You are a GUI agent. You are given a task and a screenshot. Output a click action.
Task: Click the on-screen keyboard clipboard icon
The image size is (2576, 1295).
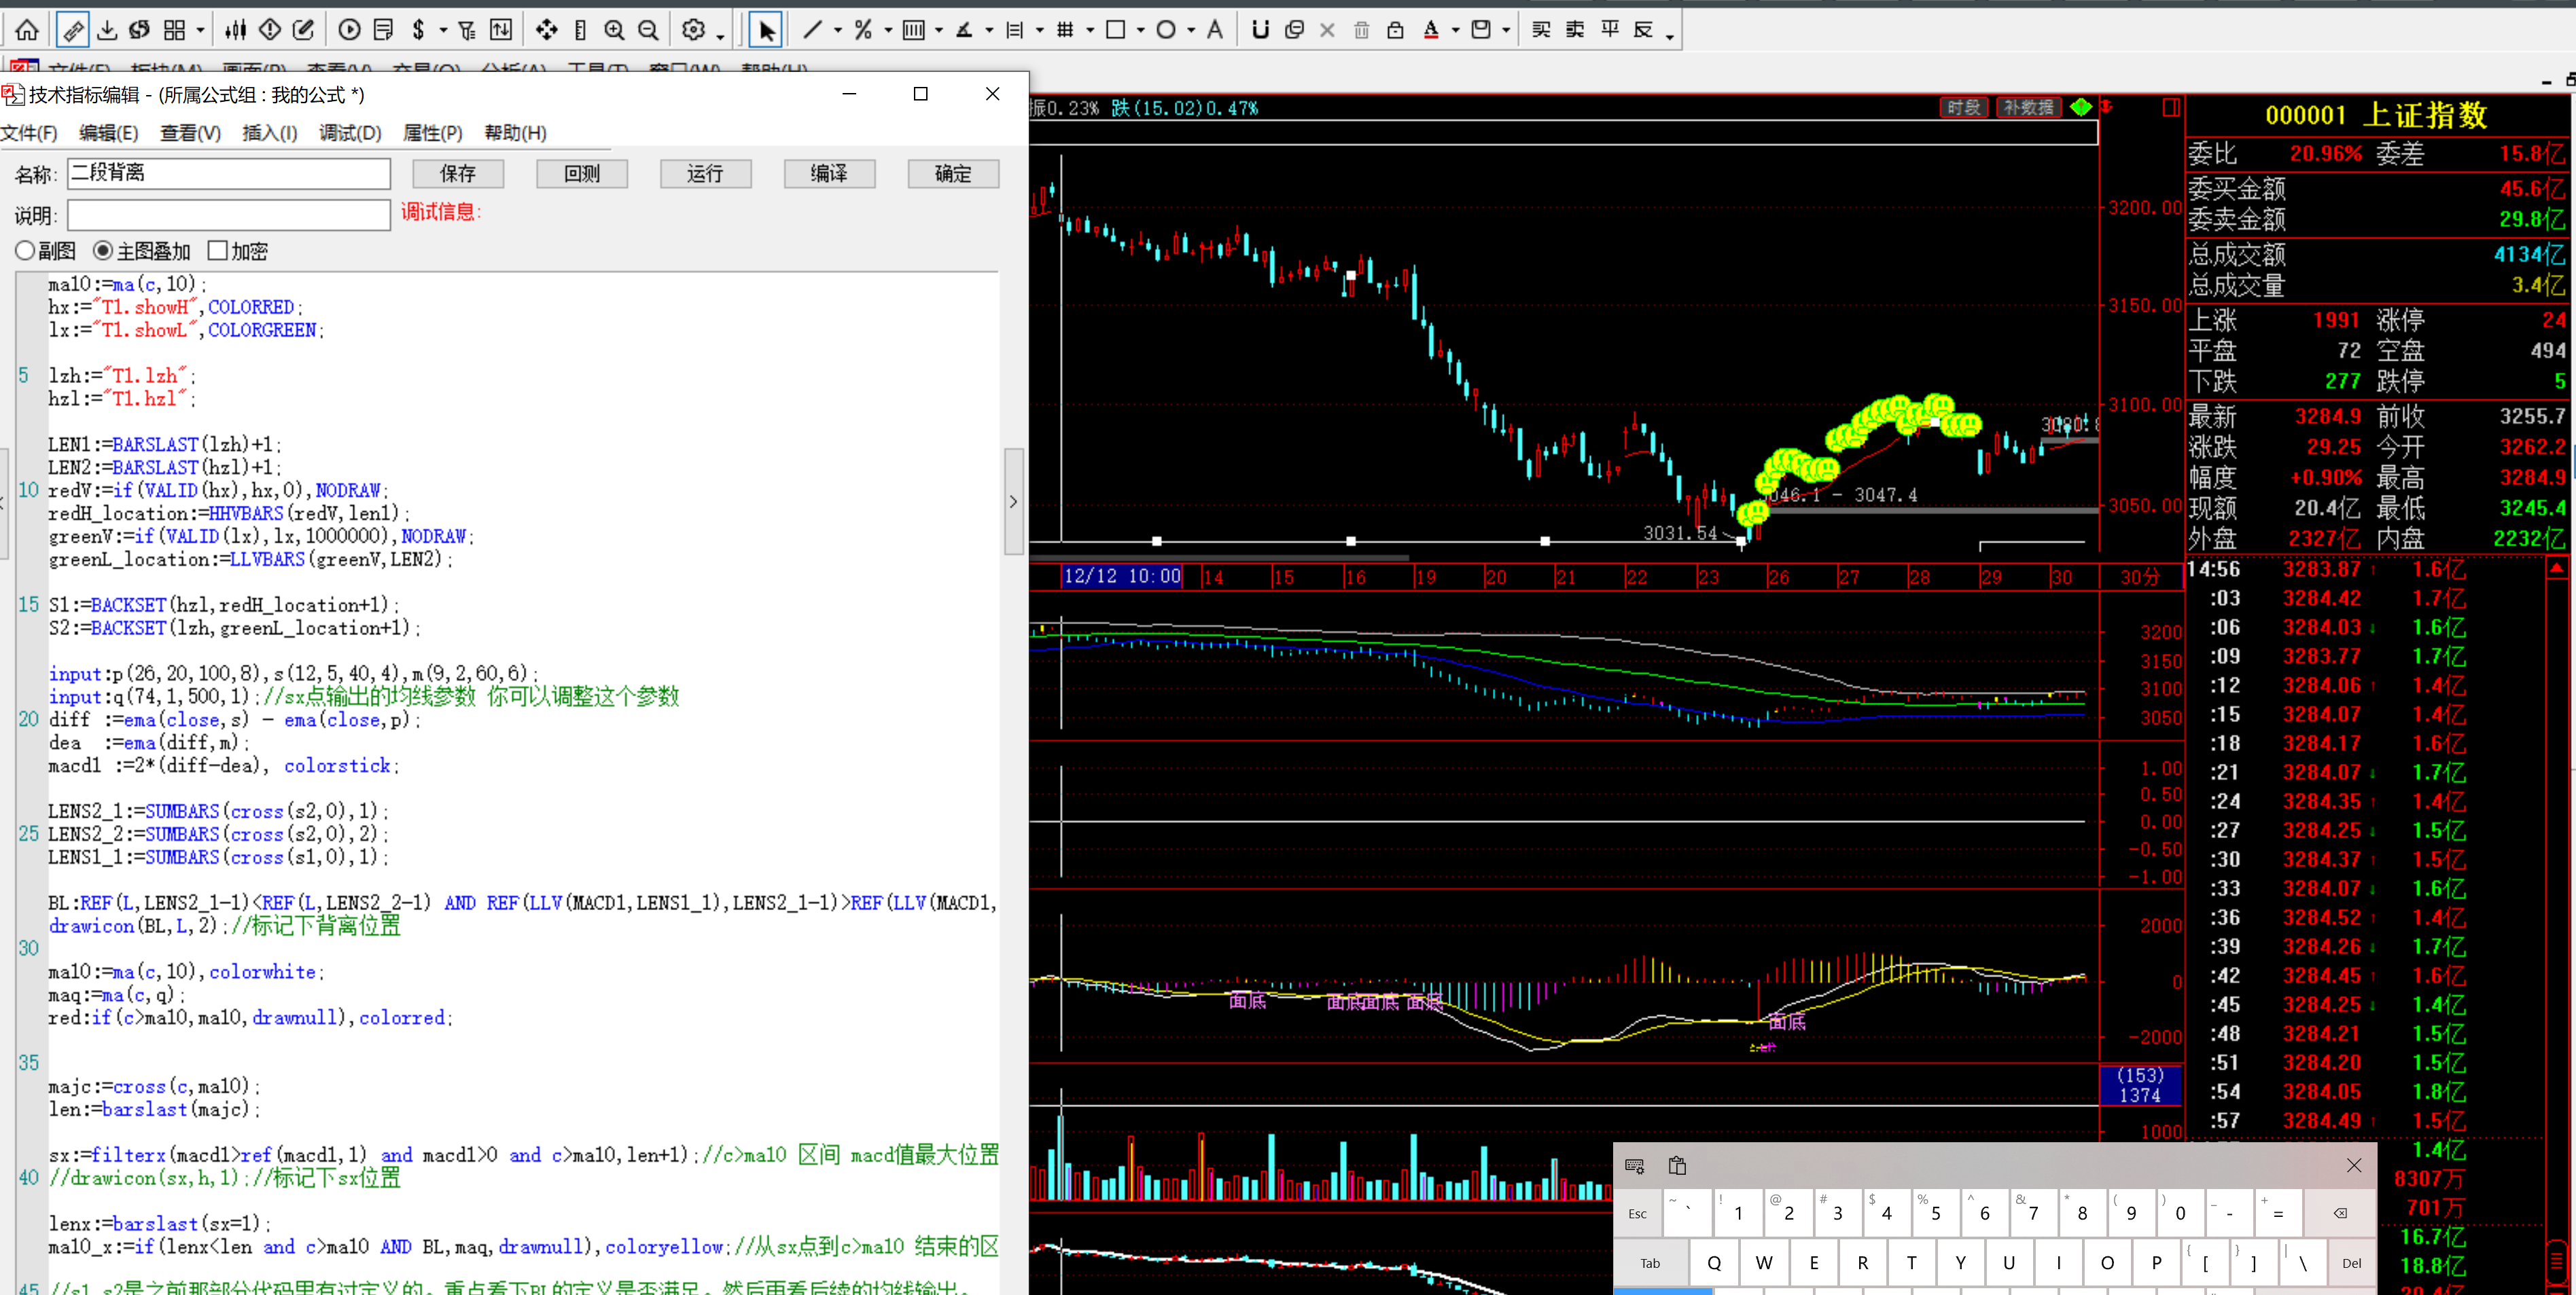pyautogui.click(x=1678, y=1166)
